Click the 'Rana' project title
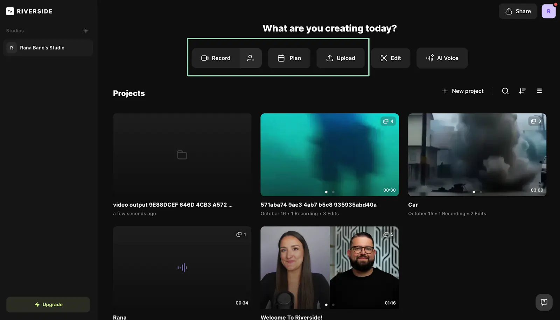This screenshot has width=560, height=320. 120,317
